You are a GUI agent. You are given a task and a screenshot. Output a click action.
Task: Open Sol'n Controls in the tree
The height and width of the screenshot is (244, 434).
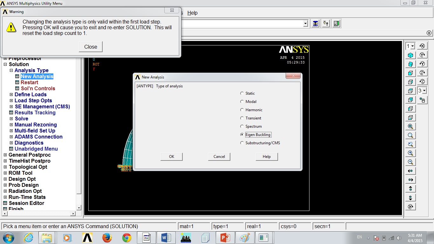[x=38, y=89]
